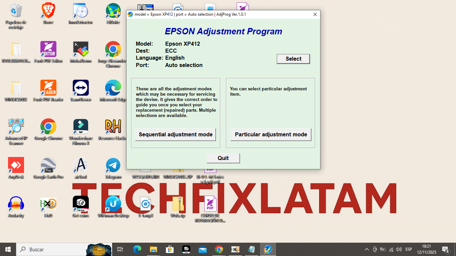Open Foxit PDF Editor shortcut
This screenshot has height=256, width=456.
[x=48, y=49]
